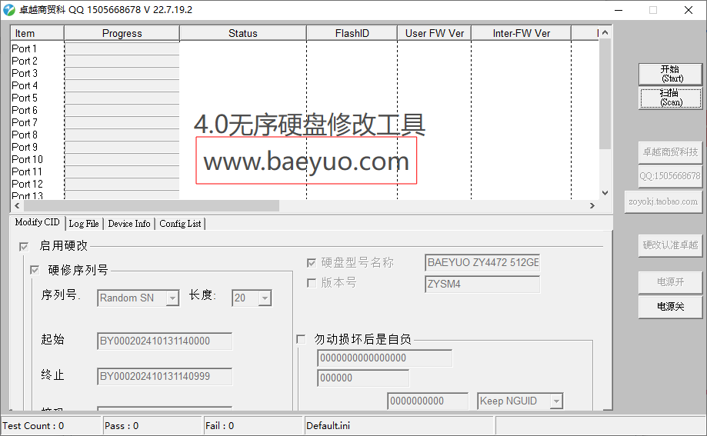Click the 000000 input field
Screen dimensions: 707x436
click(x=363, y=378)
